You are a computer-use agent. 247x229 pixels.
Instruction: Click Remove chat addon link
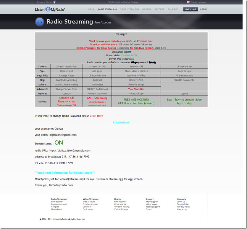click(x=67, y=101)
